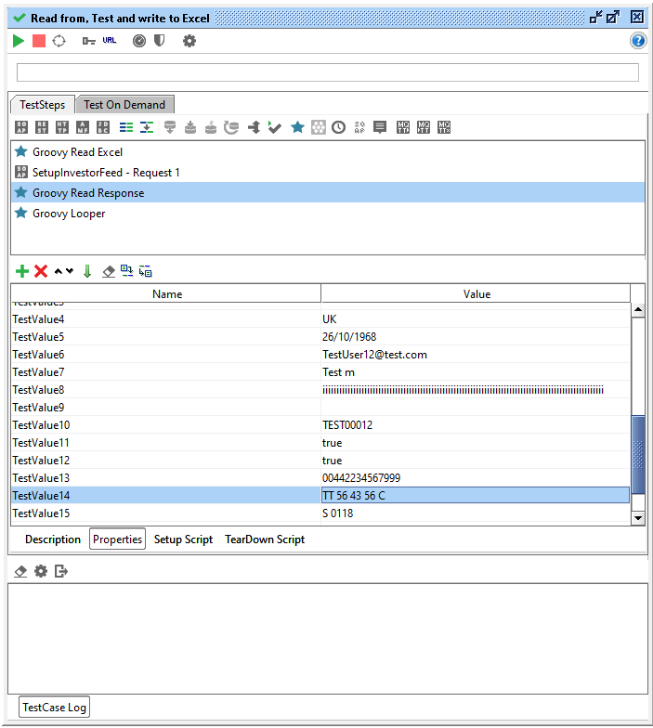Click the URL endpoint icon in toolbar
This screenshot has height=728, width=653.
pyautogui.click(x=110, y=41)
